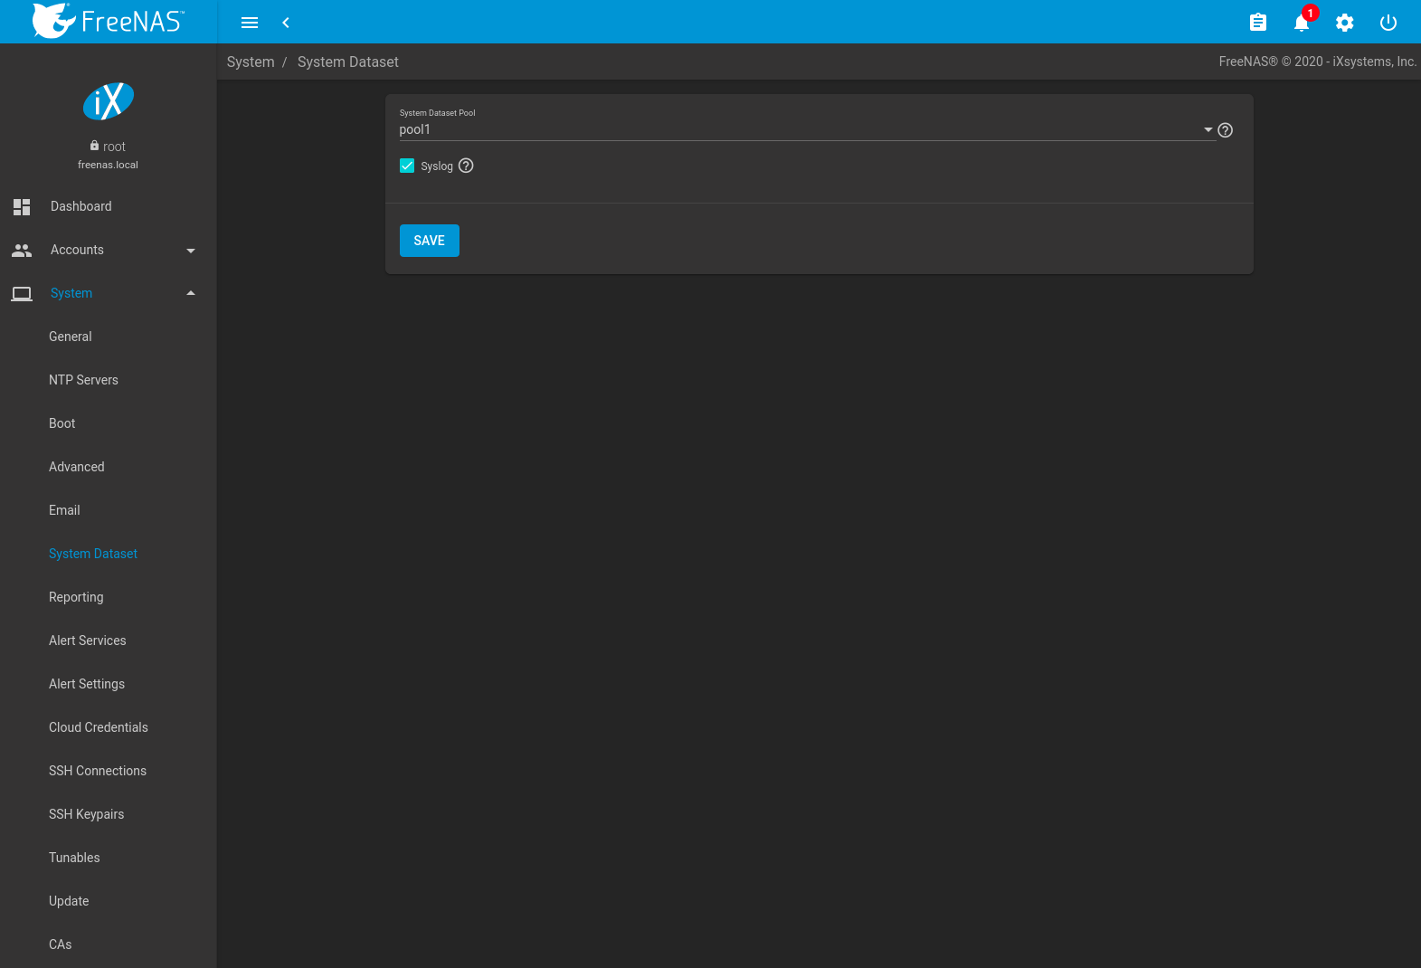Show help for System Dataset Pool
Image resolution: width=1421 pixels, height=968 pixels.
click(1225, 130)
